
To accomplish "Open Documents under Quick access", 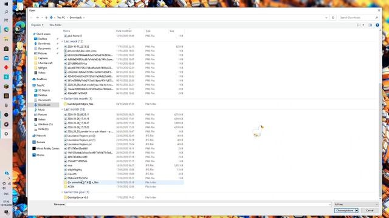I will click(x=44, y=48).
